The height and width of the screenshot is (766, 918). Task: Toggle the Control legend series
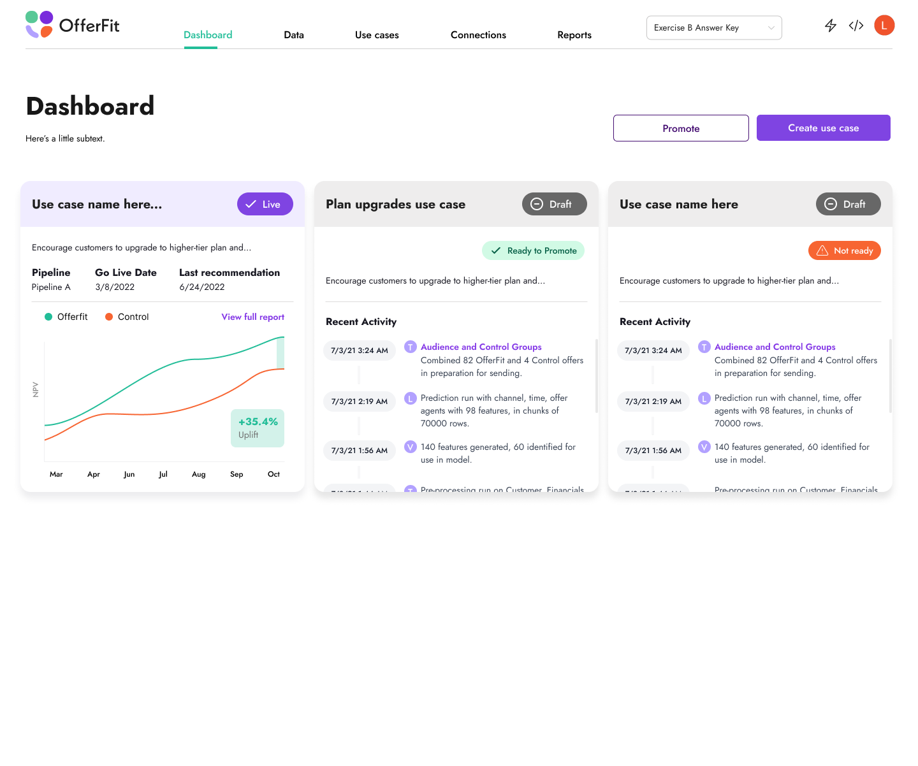pos(127,317)
